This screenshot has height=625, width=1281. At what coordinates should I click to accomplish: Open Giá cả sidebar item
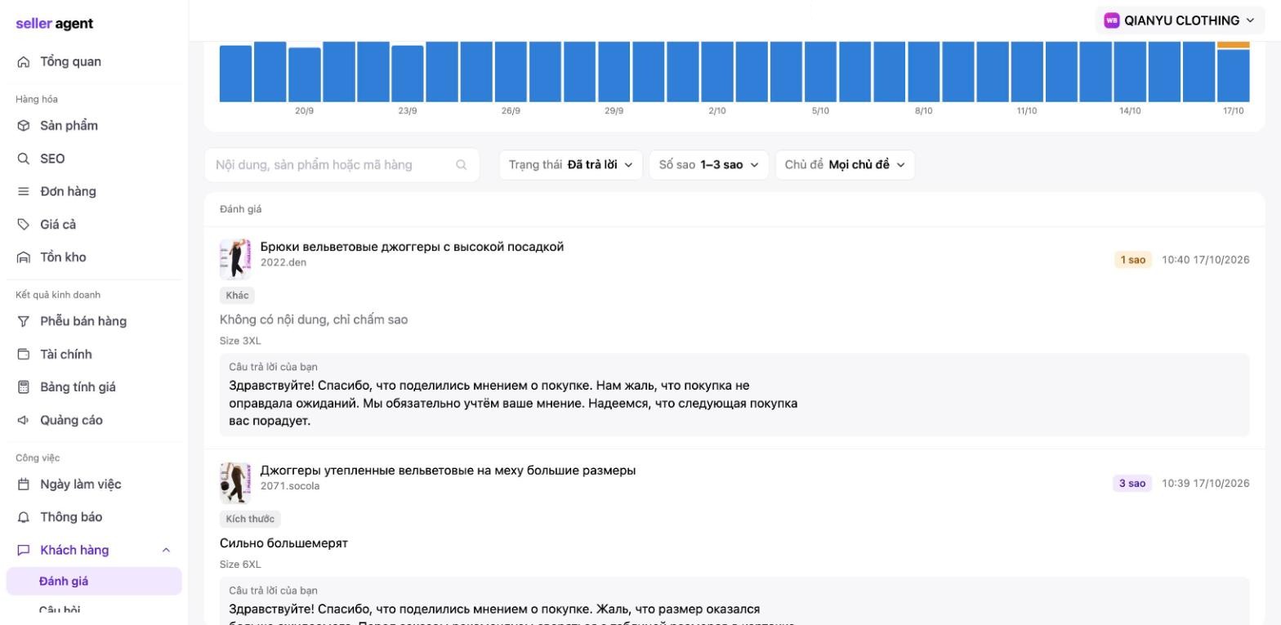[x=94, y=224]
